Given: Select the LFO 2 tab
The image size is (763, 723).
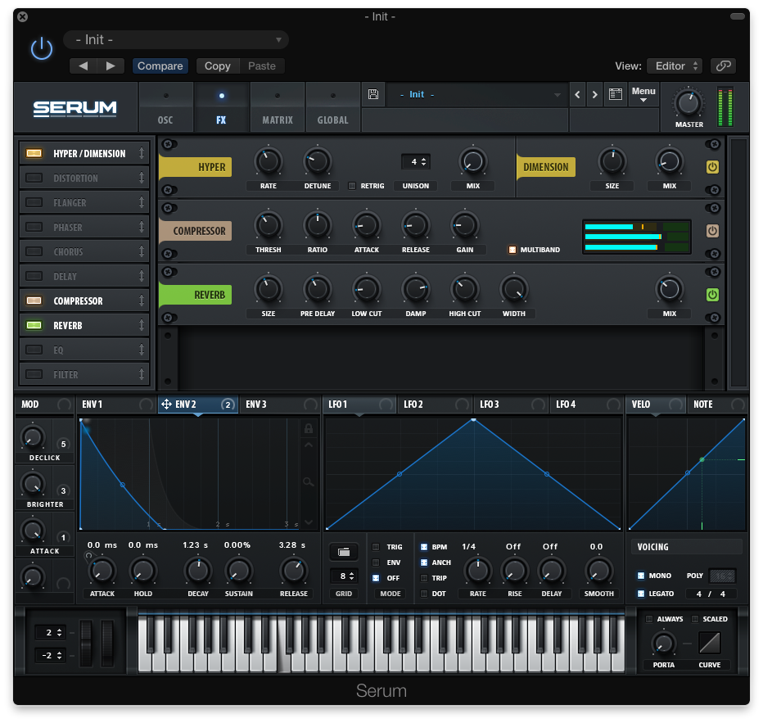Looking at the screenshot, I should pos(434,404).
